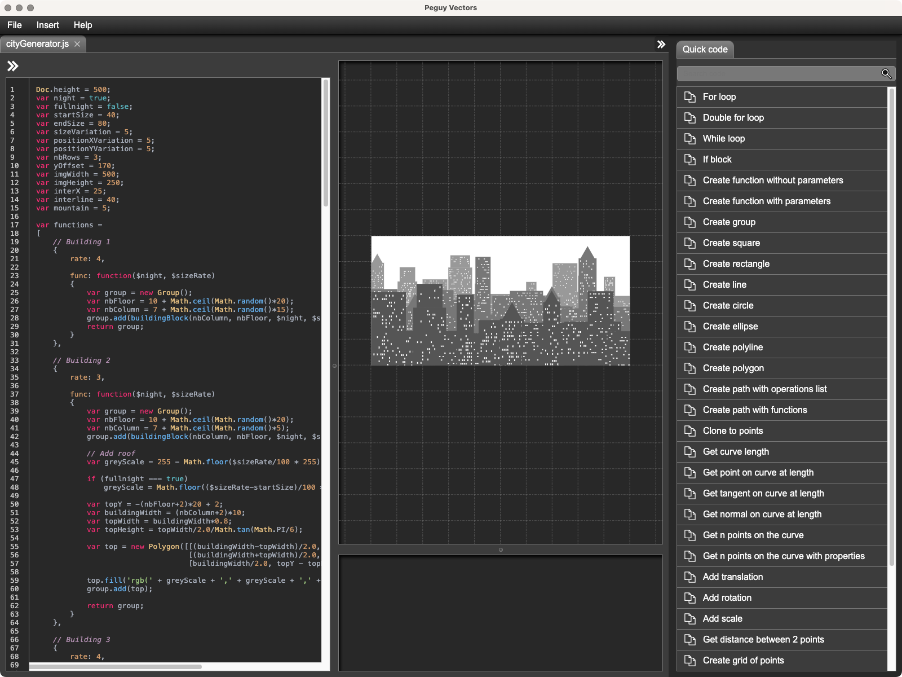Click the icon beside Create circle
This screenshot has width=902, height=677.
click(x=689, y=306)
